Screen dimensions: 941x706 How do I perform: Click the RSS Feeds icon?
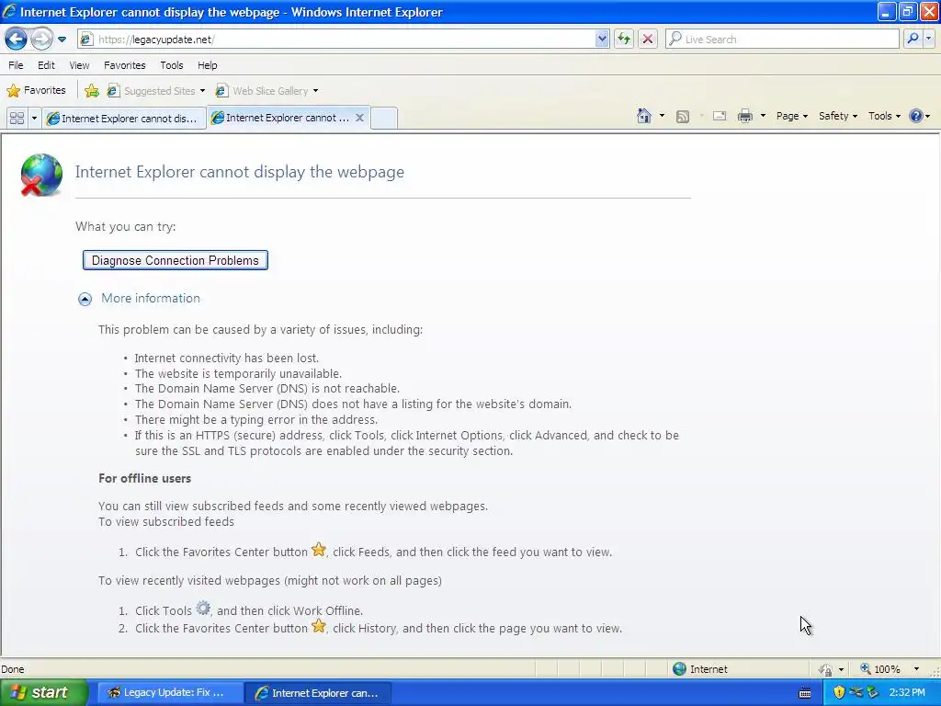[683, 117]
